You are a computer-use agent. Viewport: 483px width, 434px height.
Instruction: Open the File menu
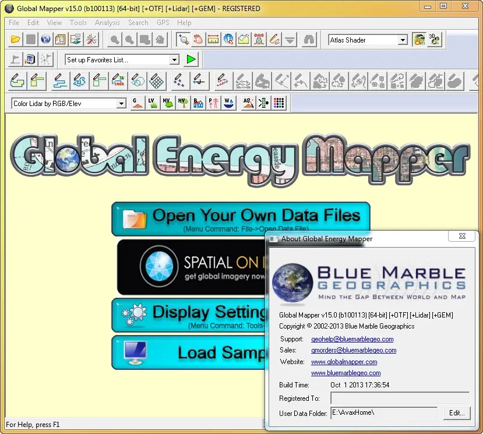click(14, 23)
